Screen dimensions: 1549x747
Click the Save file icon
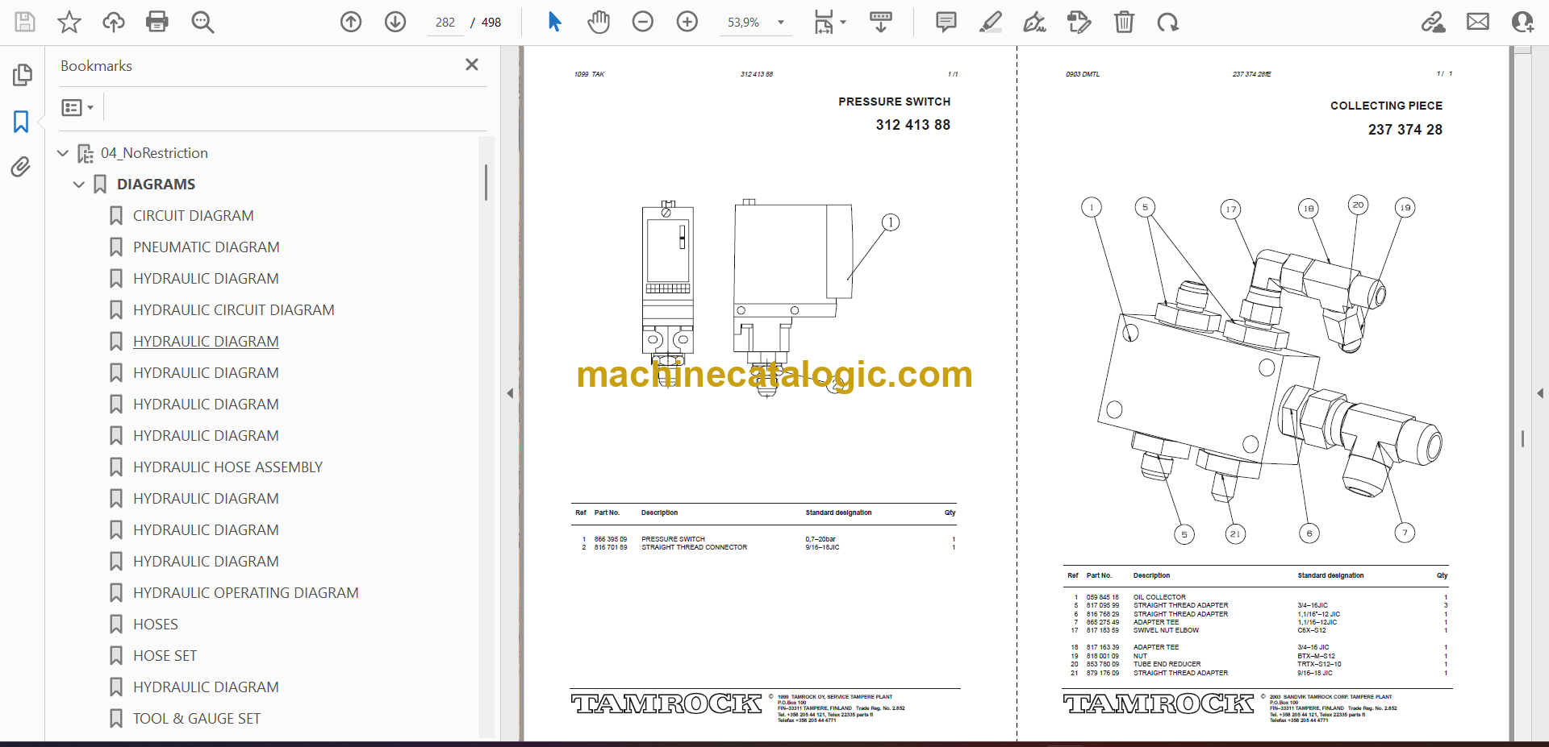(25, 22)
